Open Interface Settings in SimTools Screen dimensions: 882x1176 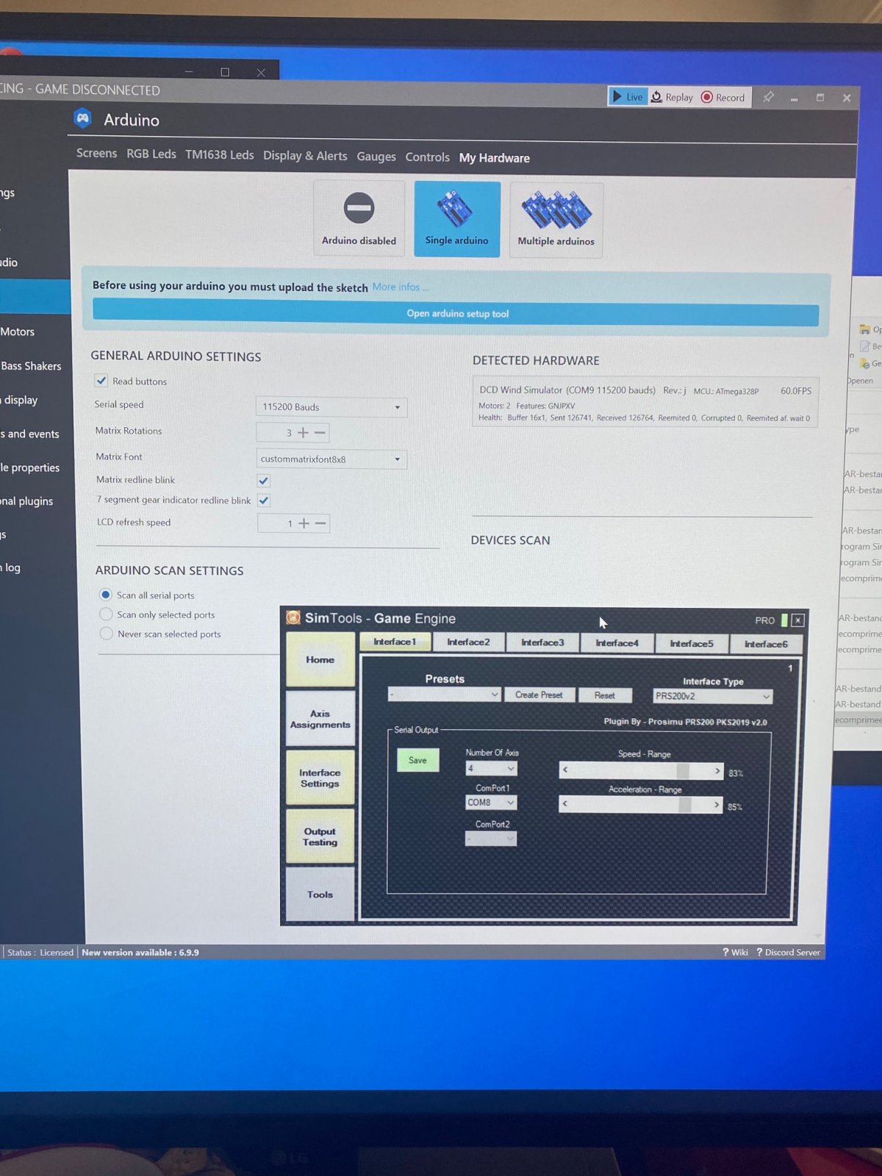(320, 778)
